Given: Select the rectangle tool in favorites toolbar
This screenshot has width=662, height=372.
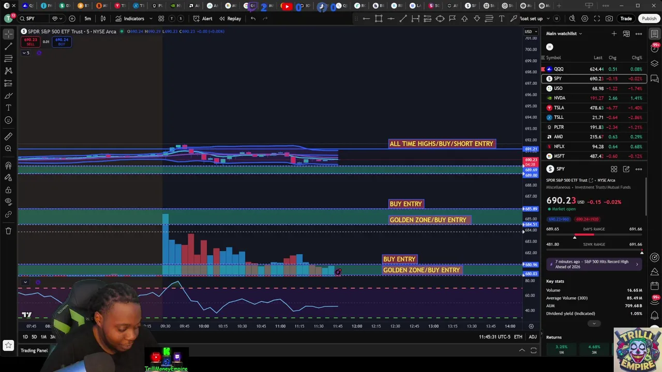Looking at the screenshot, I should (379, 19).
